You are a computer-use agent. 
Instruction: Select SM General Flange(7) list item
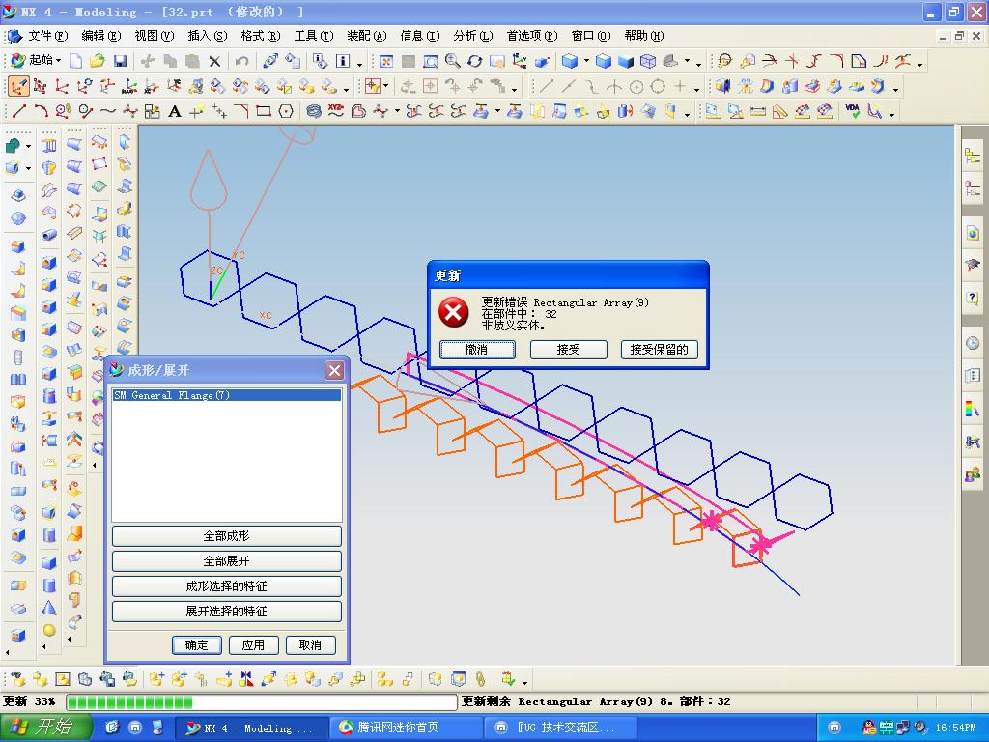click(226, 395)
